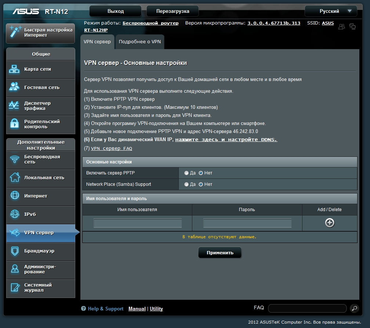
Task: Switch to the VPN сервер tab
Action: pos(97,42)
